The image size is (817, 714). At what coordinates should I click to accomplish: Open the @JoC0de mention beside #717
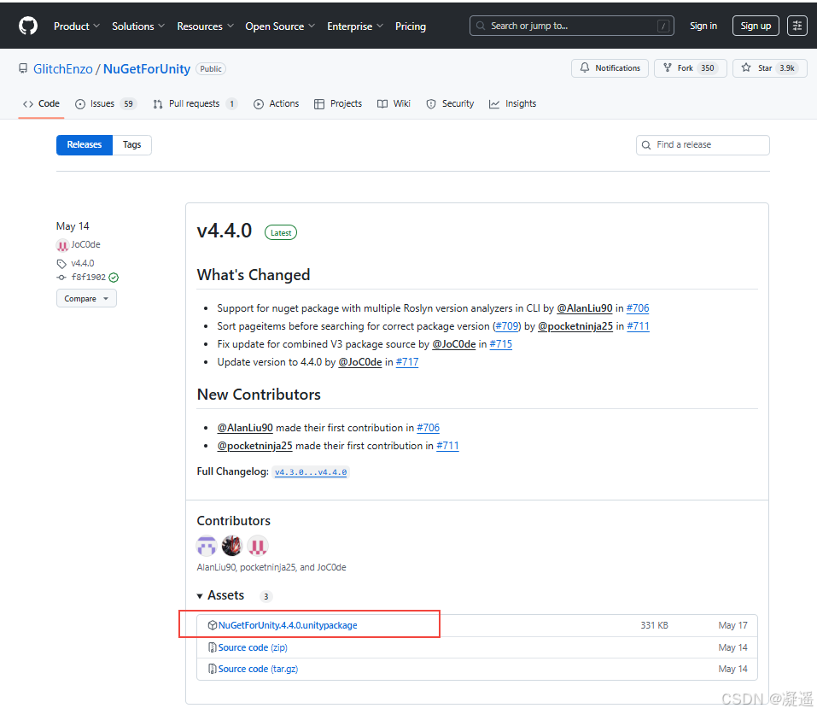pos(360,361)
